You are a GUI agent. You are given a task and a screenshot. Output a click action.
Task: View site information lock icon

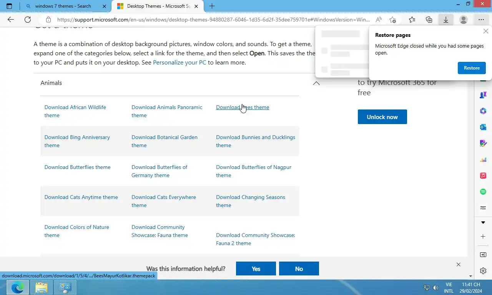48,20
